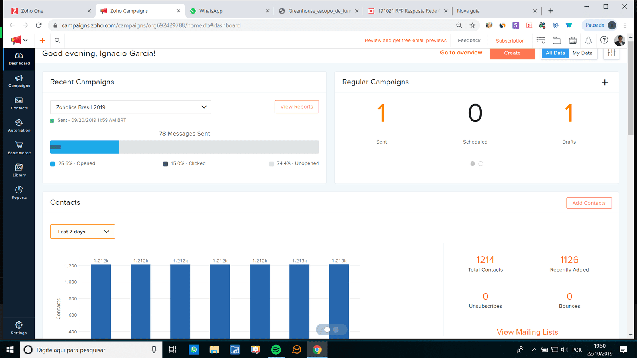Click the Drafts campaigns count
The image size is (637, 358).
pos(569,113)
